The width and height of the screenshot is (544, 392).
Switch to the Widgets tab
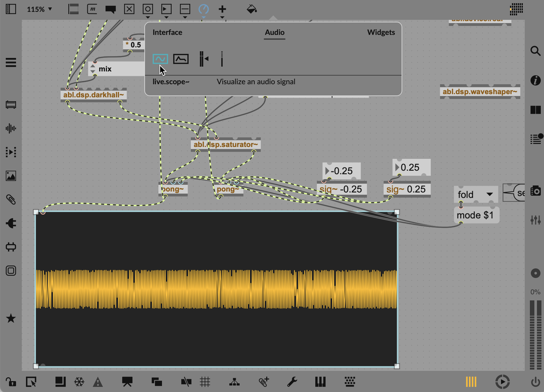(381, 32)
